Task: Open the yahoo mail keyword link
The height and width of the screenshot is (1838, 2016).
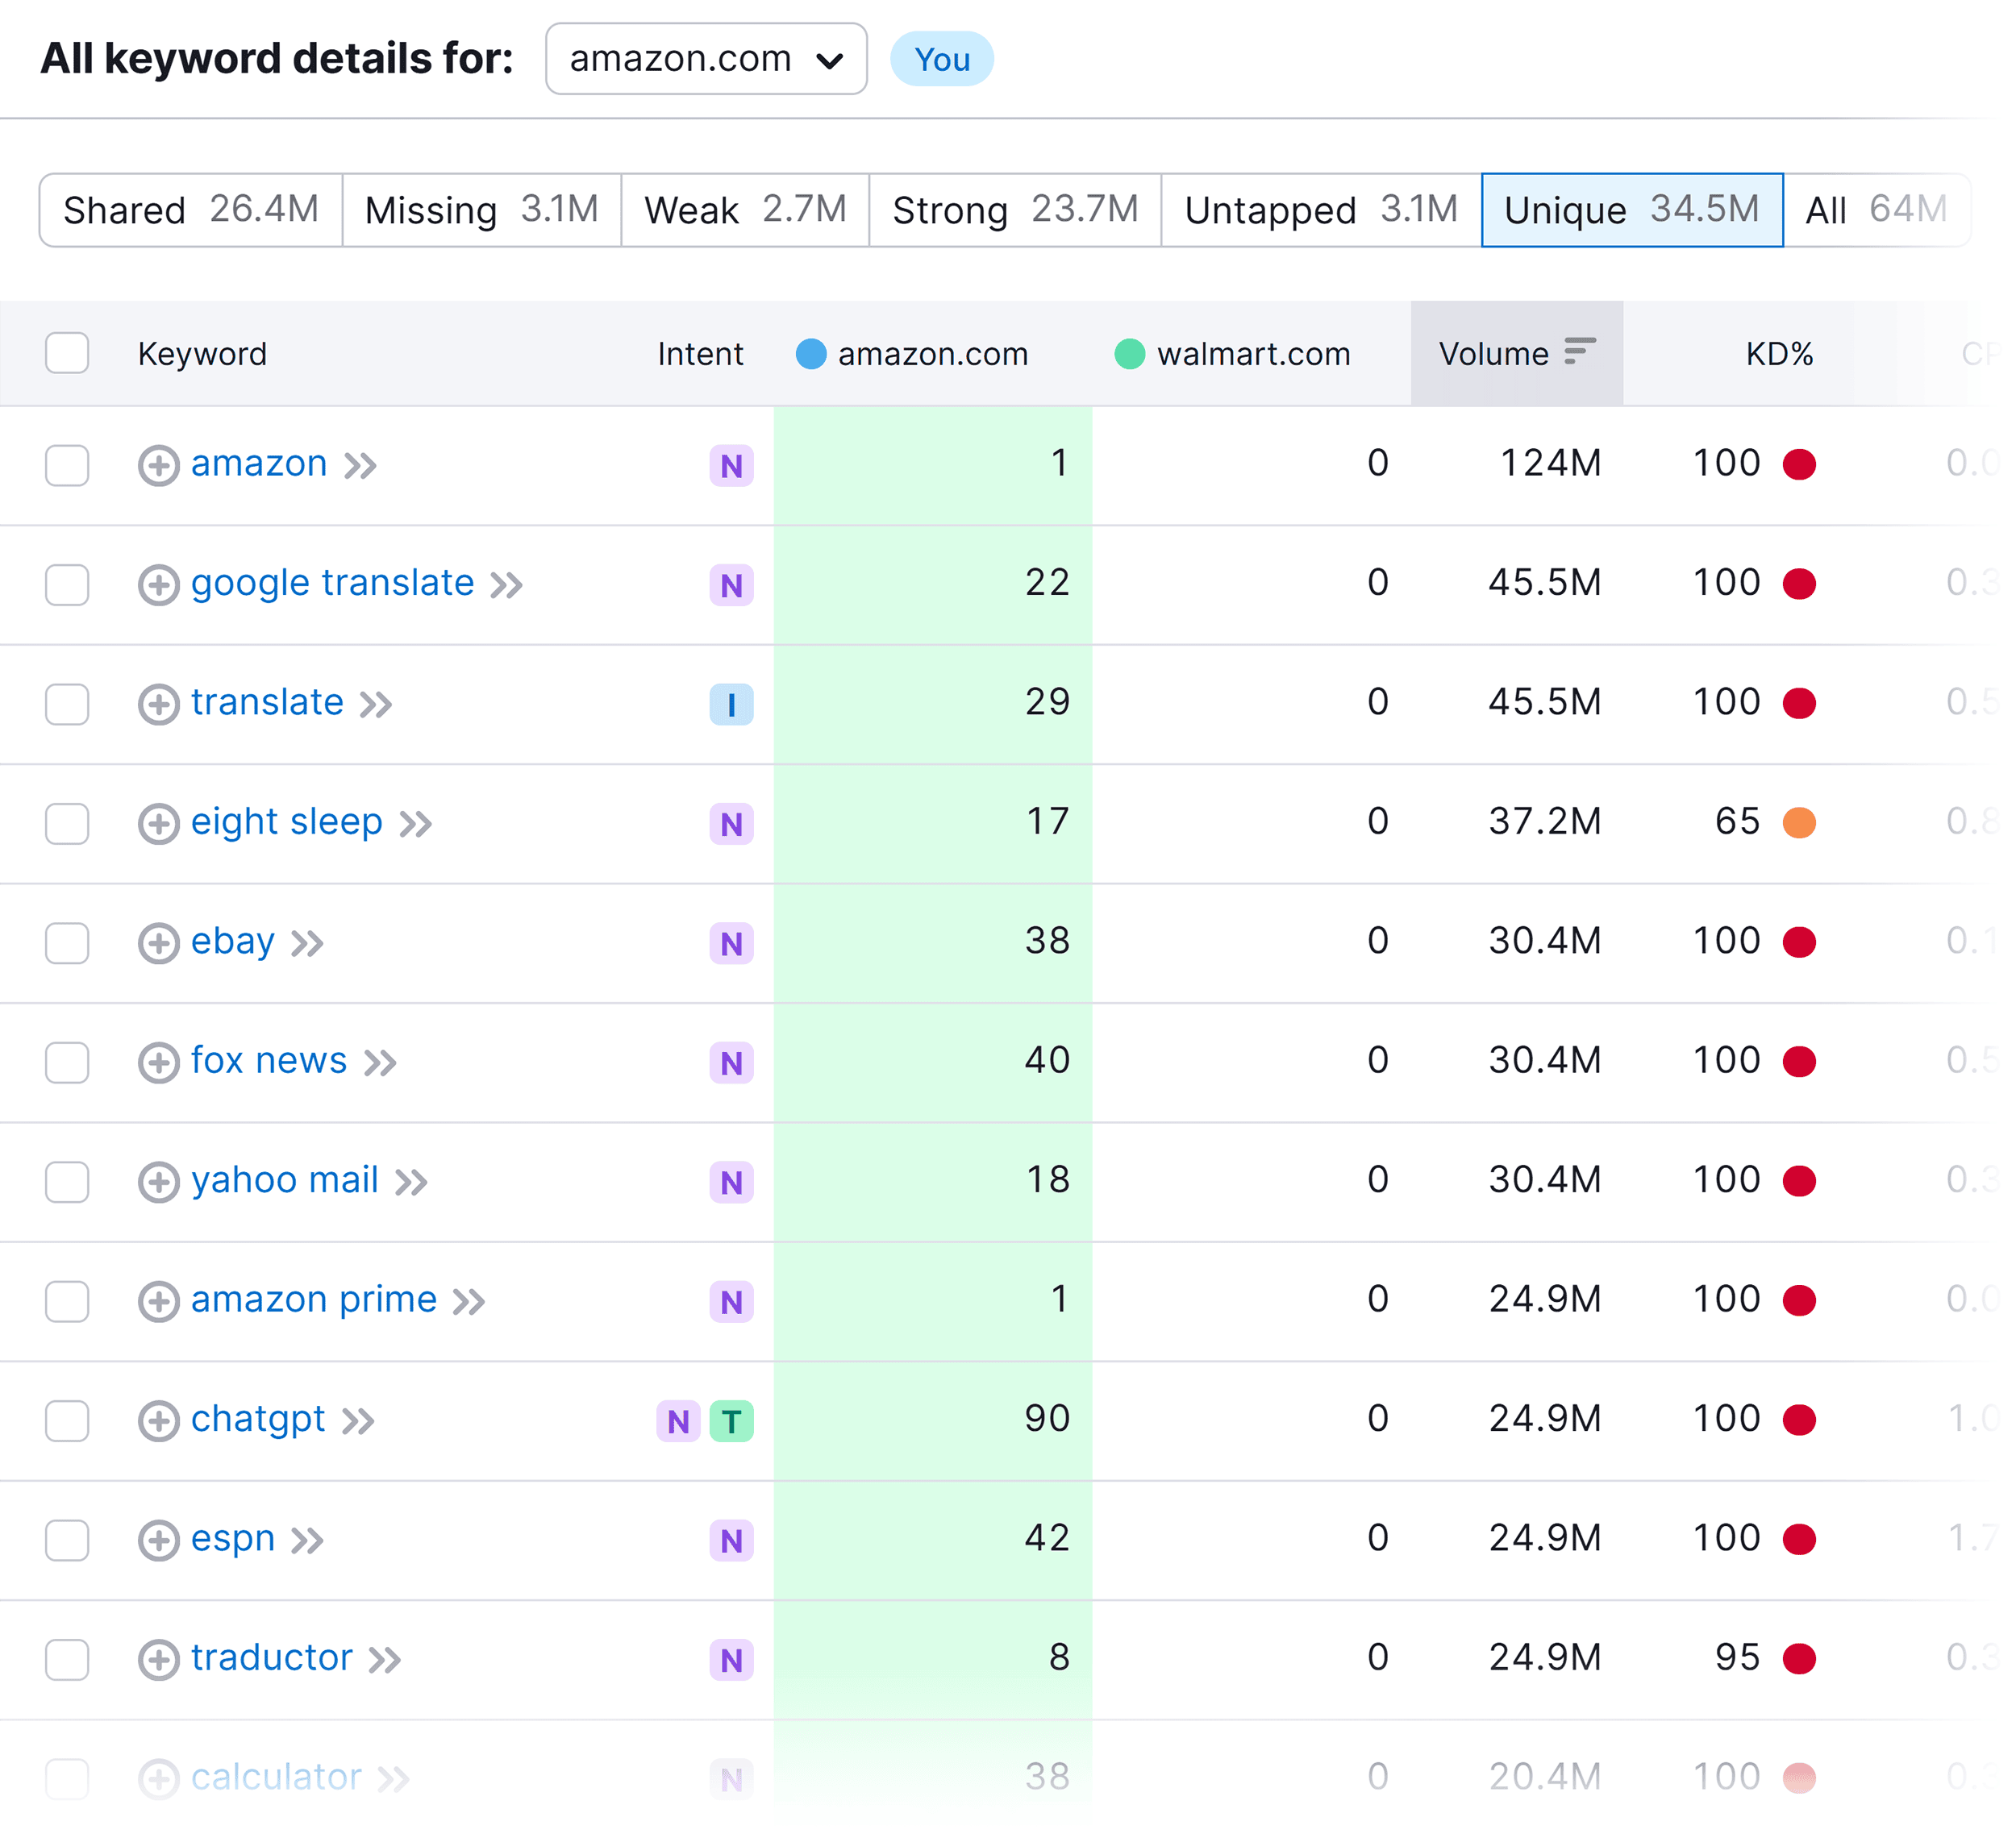Action: pos(284,1180)
